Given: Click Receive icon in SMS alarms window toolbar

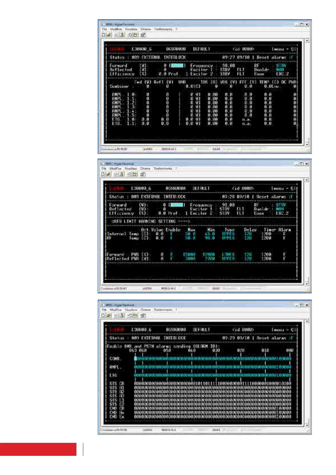Looking at the screenshot, I should coord(135,315).
